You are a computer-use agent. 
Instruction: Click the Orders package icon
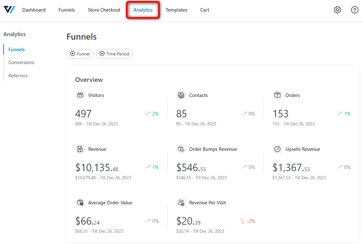click(278, 95)
